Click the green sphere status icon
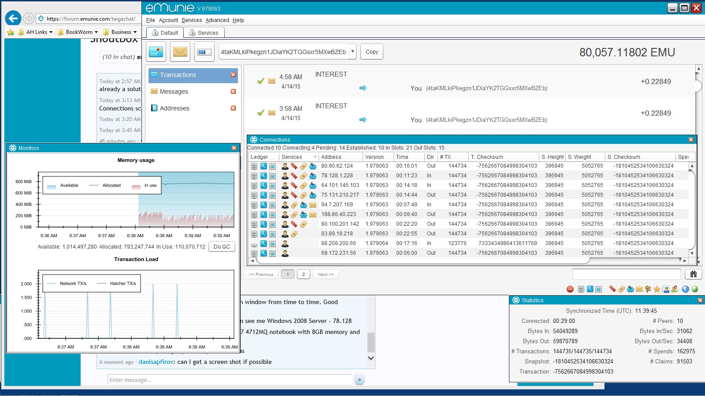 [x=695, y=289]
